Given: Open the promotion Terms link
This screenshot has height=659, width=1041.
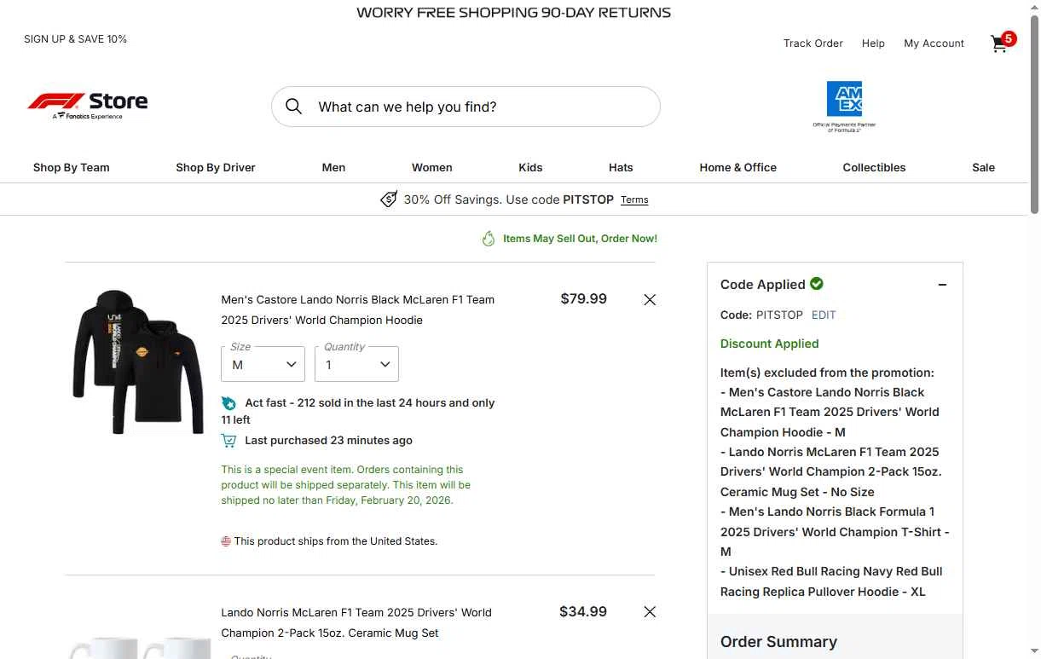Looking at the screenshot, I should (x=634, y=199).
